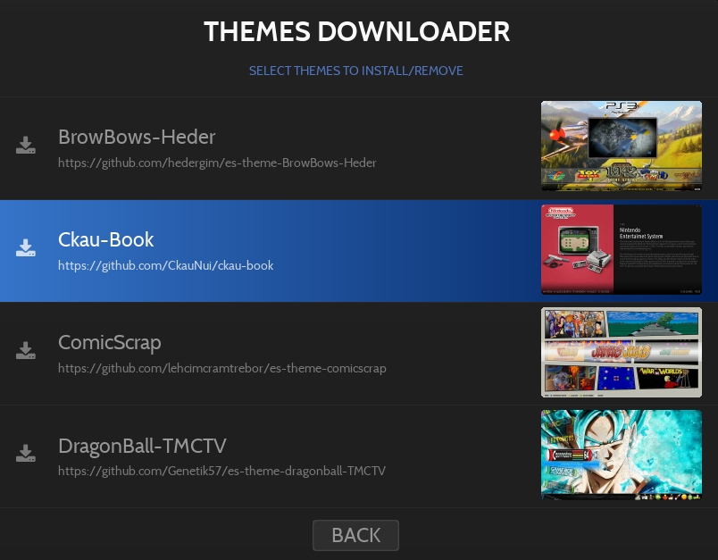Click the hedergim BrowBows-Heder GitHub URL
The height and width of the screenshot is (560, 718).
coord(217,163)
